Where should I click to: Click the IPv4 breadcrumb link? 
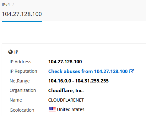coord(6,5)
